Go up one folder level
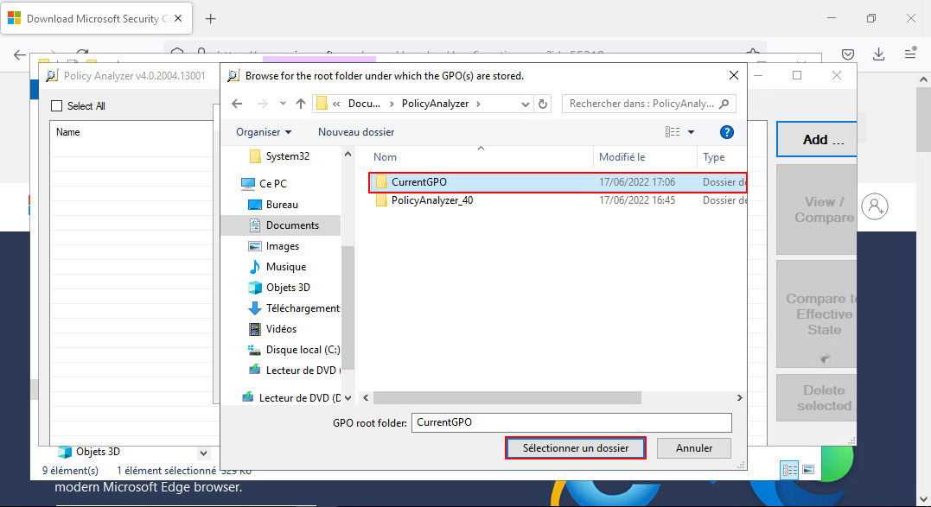The width and height of the screenshot is (931, 507). point(301,104)
